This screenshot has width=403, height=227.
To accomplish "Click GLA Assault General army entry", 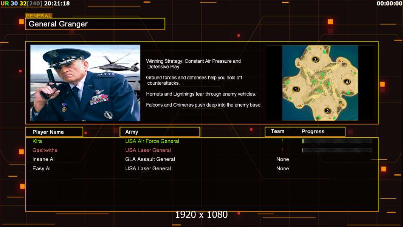I will pos(150,159).
